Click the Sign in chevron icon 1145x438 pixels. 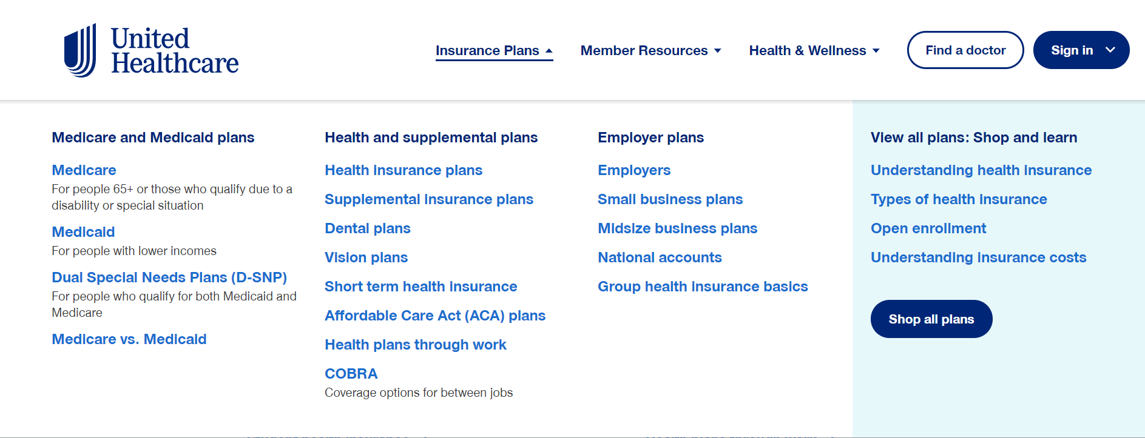1110,50
